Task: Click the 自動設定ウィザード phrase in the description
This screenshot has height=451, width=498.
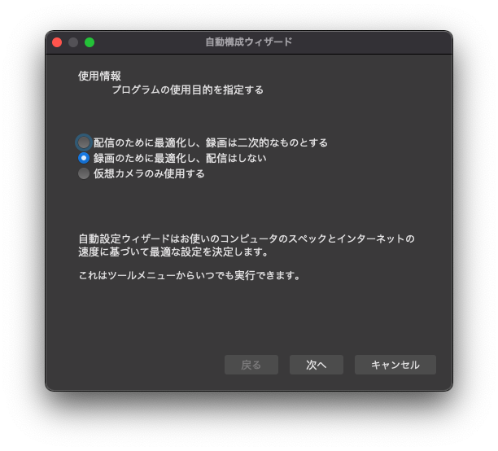Action: click(124, 239)
